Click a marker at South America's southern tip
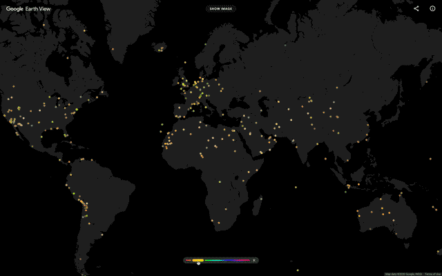 pyautogui.click(x=81, y=260)
